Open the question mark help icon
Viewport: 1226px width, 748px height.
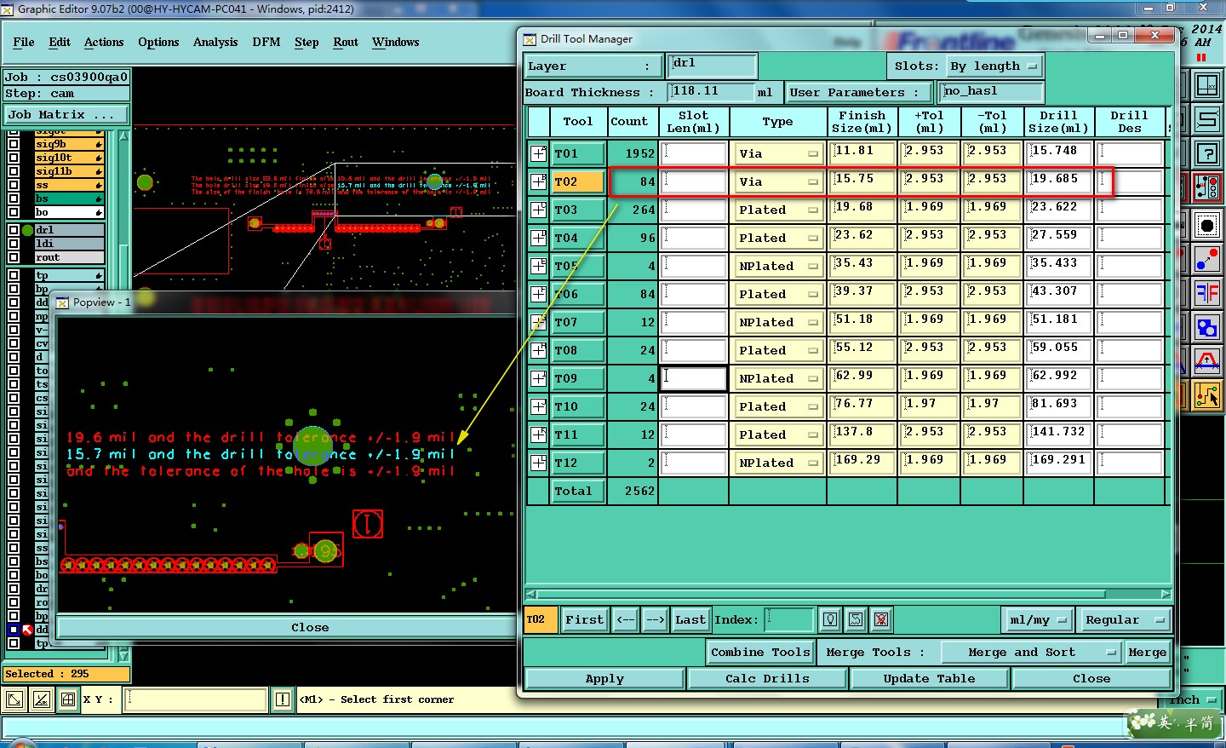click(1207, 154)
